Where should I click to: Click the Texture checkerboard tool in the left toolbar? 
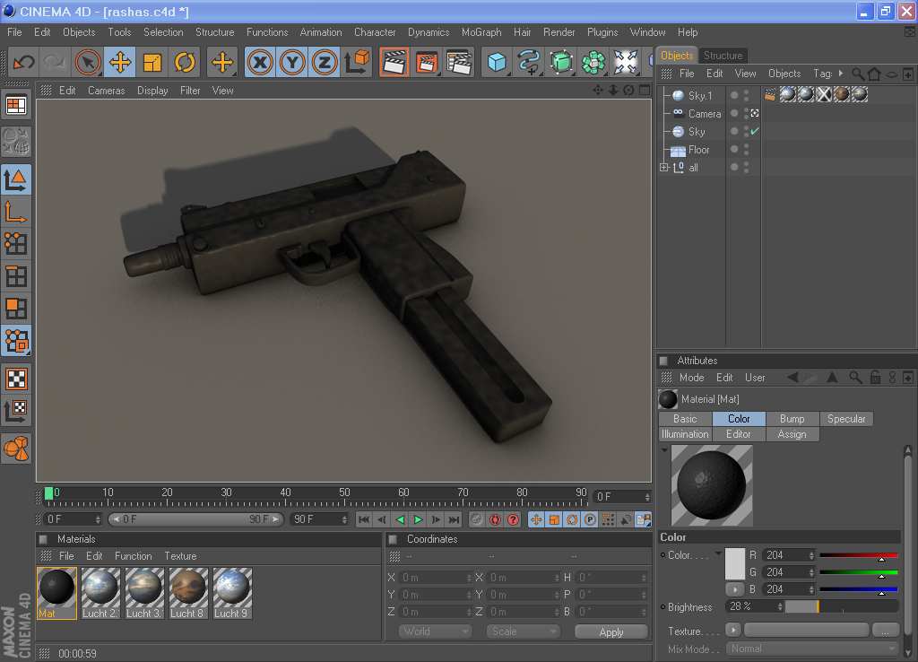pos(16,379)
